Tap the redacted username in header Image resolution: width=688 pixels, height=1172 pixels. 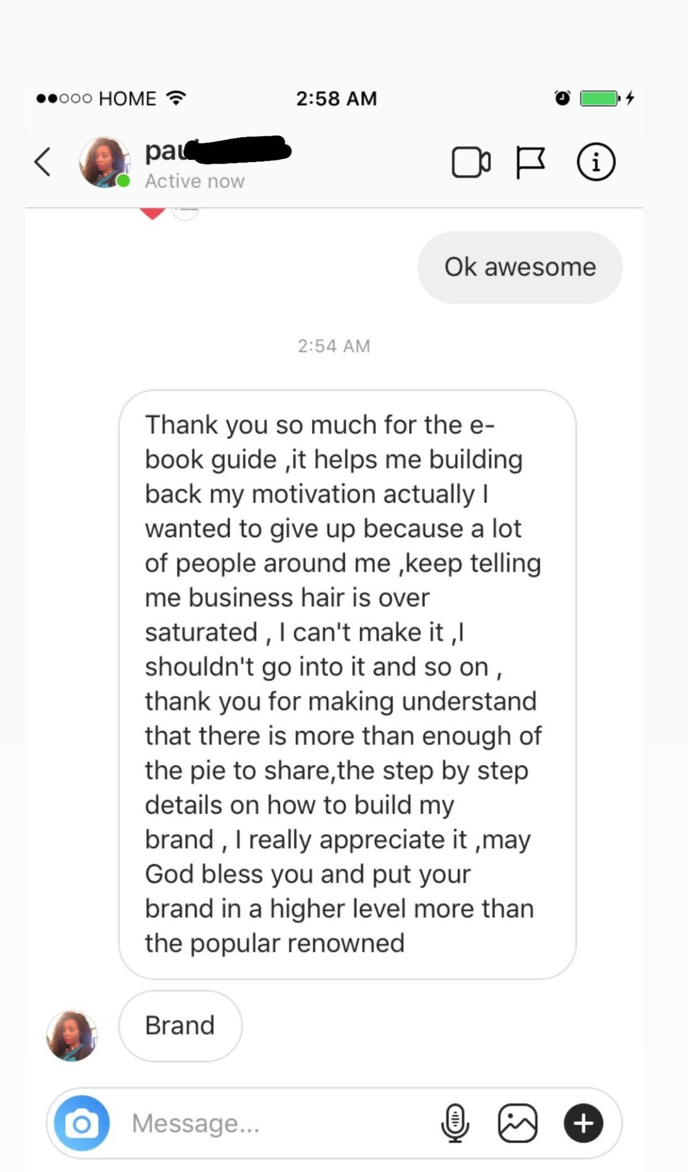217,150
